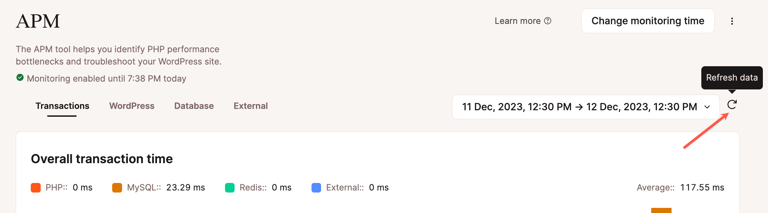The height and width of the screenshot is (213, 768).
Task: Click the help icon next to Learn more
Action: point(548,21)
